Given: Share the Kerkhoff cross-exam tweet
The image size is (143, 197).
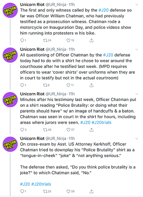Looking at the screenshot, I should (92, 191).
